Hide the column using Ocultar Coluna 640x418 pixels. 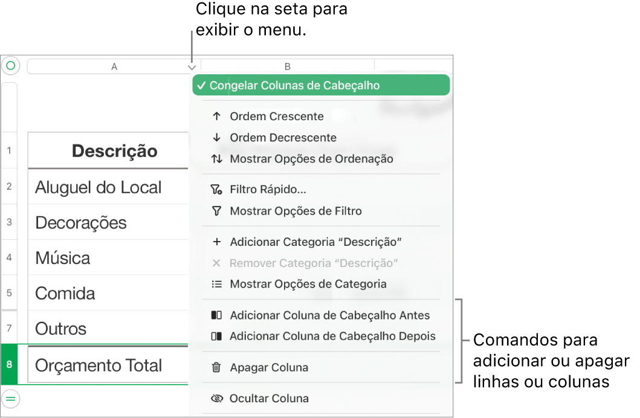(269, 399)
